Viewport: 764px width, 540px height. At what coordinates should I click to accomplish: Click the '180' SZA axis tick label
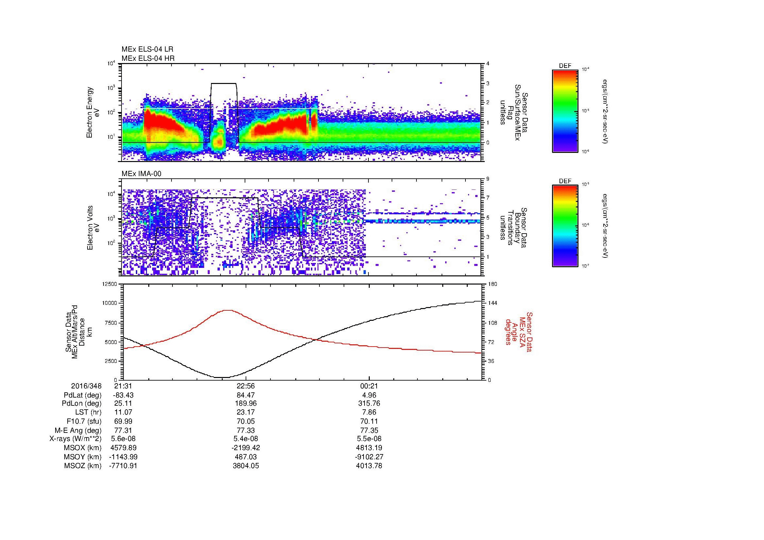pos(493,284)
